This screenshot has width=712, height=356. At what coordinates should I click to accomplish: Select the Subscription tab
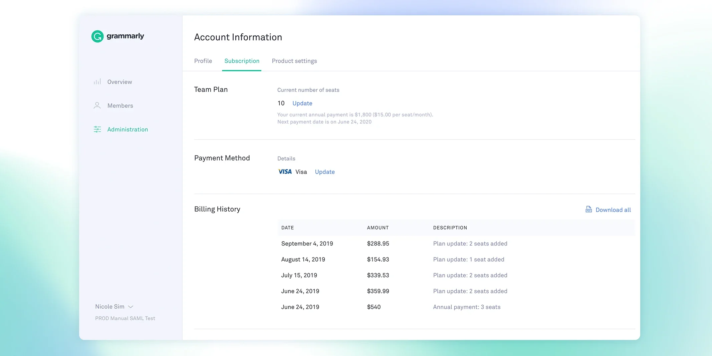(242, 61)
